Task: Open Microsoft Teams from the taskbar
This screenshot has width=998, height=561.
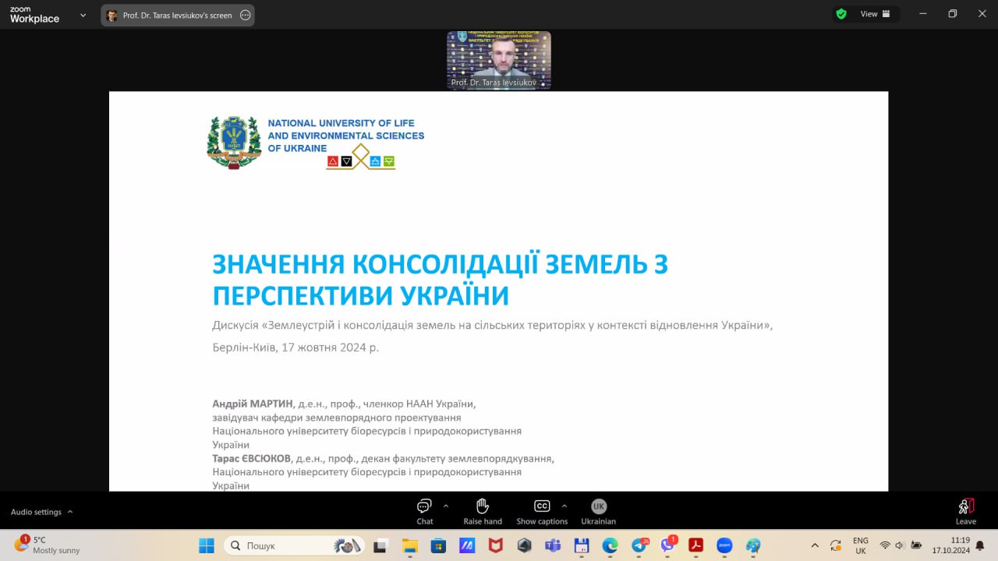Action: [x=553, y=545]
